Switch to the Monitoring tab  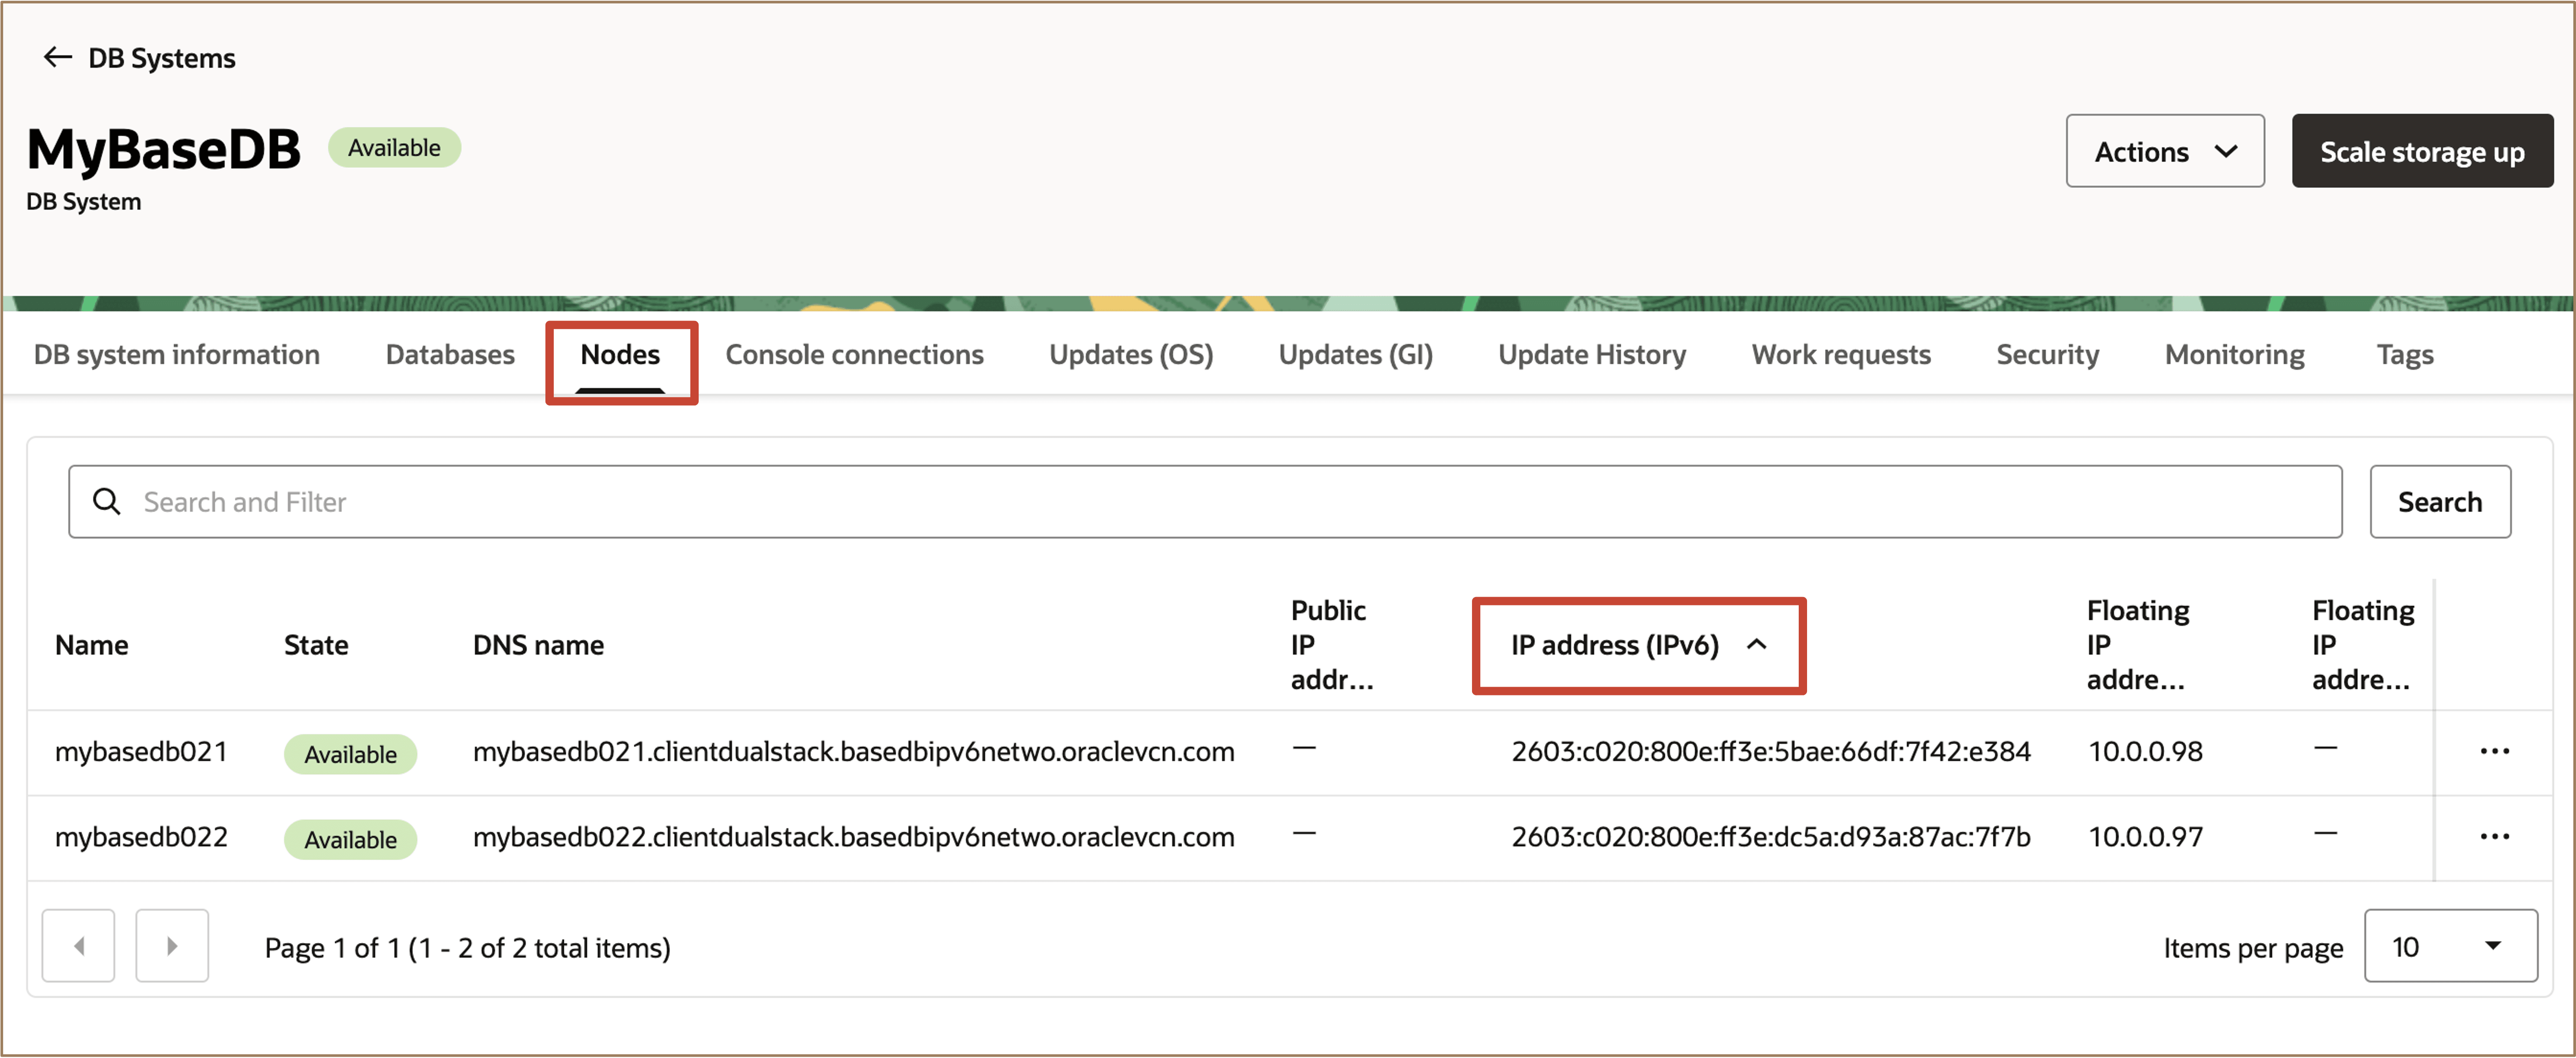[2234, 354]
